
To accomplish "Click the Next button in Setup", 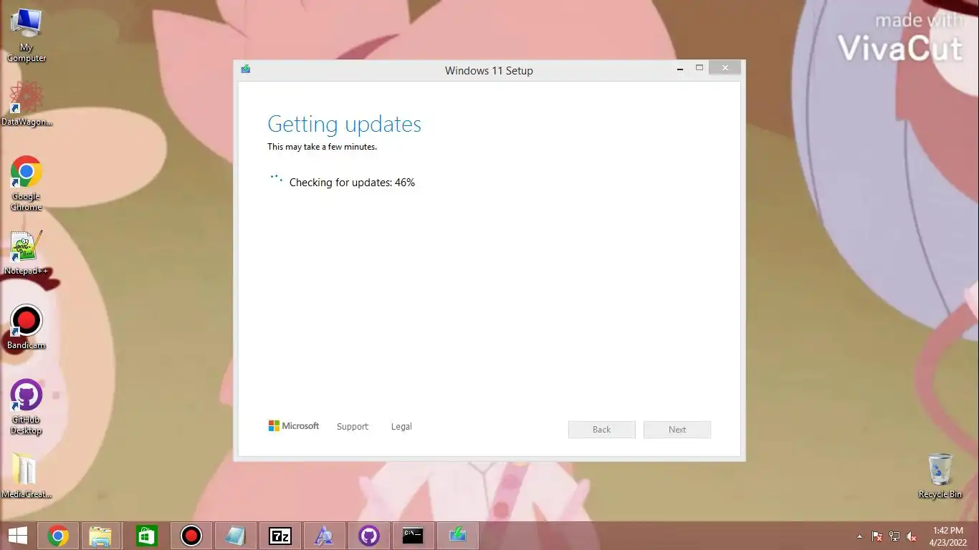I will click(677, 430).
